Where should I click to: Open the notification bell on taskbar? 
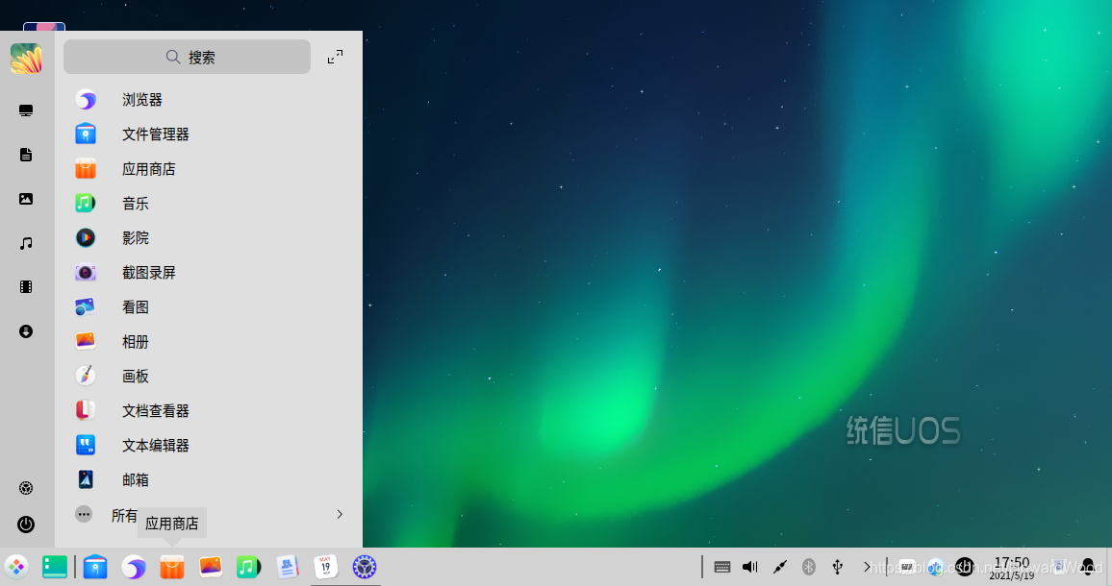(x=1088, y=567)
